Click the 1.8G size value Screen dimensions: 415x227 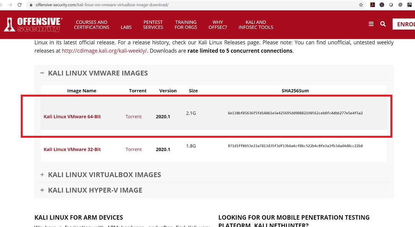[191, 146]
